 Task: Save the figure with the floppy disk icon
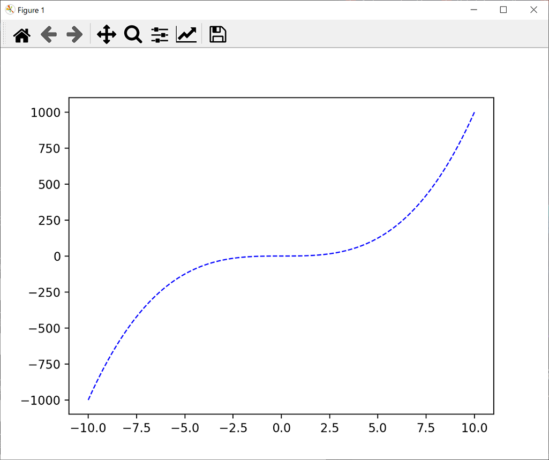coord(218,34)
